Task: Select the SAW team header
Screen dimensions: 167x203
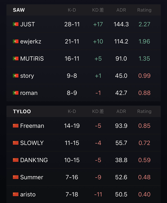Action: pos(19,10)
